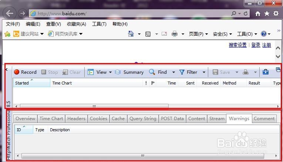
Task: Sort by the Started column
Action: coord(31,83)
